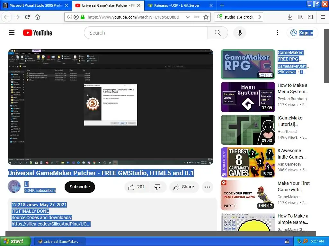Go forward one page
The width and height of the screenshot is (329, 246).
coord(17,17)
